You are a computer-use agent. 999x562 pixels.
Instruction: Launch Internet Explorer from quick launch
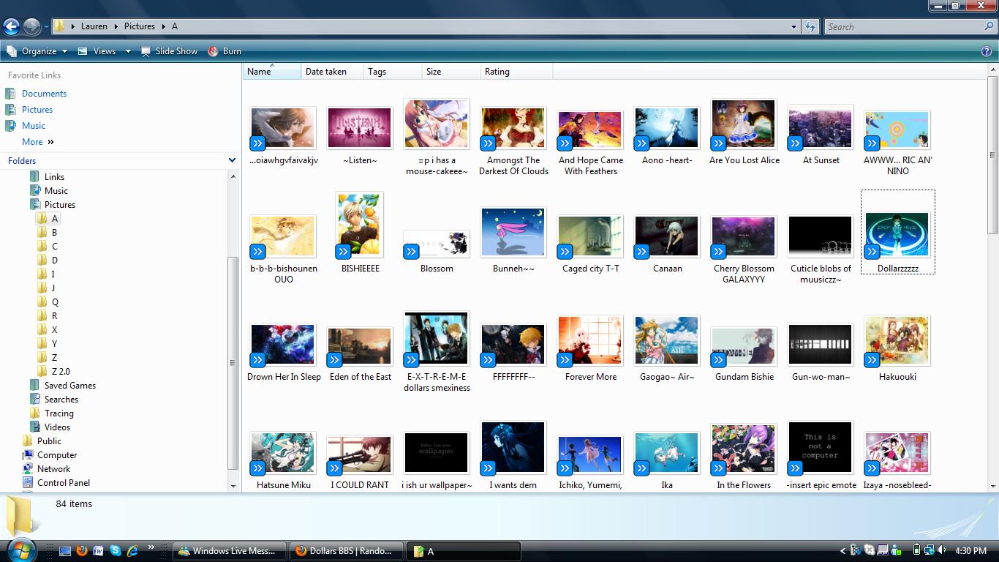tap(132, 550)
